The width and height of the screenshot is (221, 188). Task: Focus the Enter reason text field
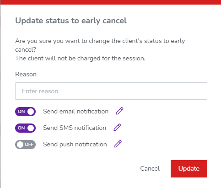(111, 91)
